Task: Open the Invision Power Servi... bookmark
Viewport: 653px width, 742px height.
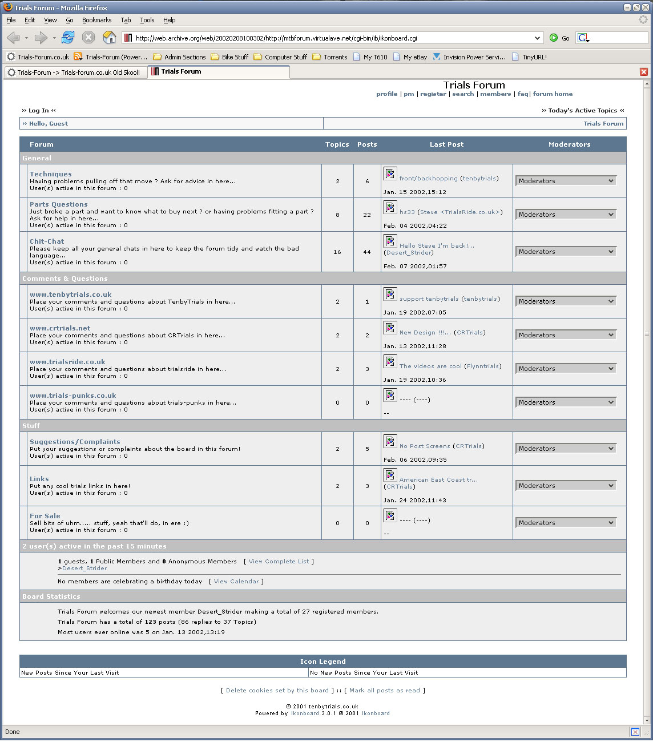Action: coord(469,57)
